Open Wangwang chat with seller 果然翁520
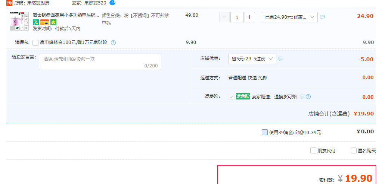The height and width of the screenshot is (184, 388). pos(112,3)
